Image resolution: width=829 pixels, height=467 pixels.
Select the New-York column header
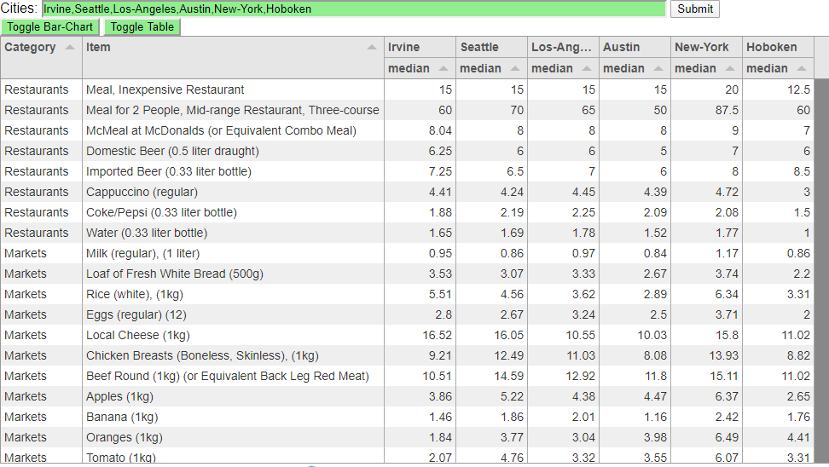(706, 47)
